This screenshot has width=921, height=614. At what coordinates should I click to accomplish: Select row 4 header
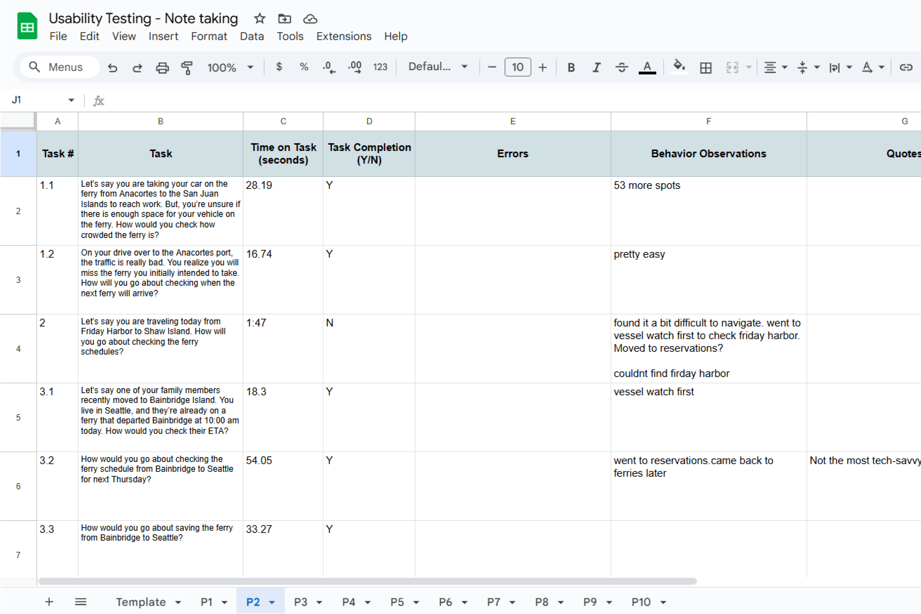pyautogui.click(x=18, y=349)
